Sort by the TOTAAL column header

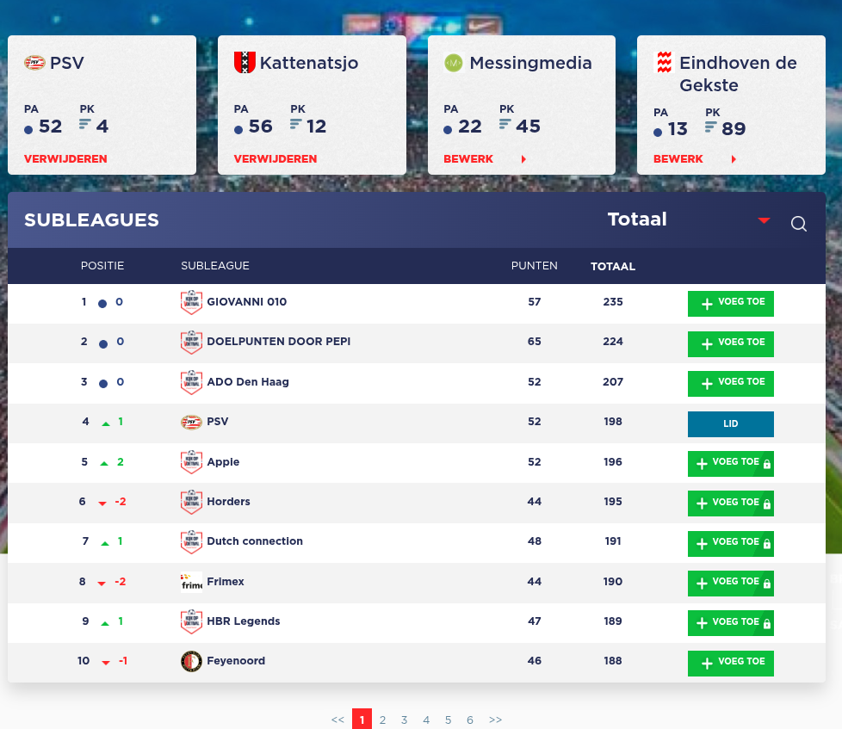613,266
